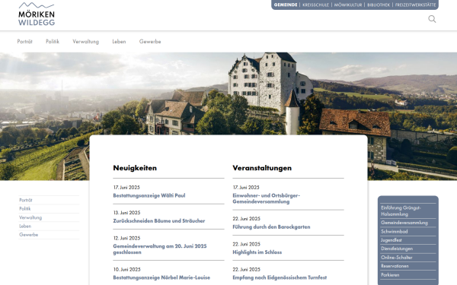Select the GEMEINDE top tab

coord(286,5)
